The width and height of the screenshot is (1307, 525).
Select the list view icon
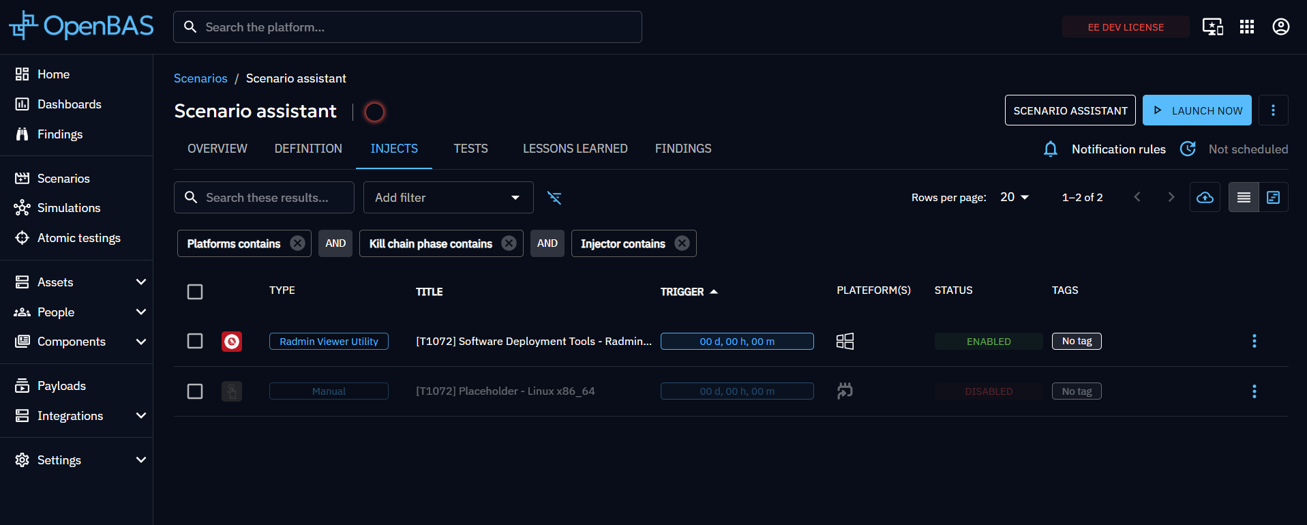pos(1244,198)
